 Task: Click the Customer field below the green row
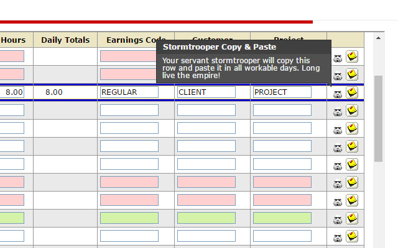[206, 236]
